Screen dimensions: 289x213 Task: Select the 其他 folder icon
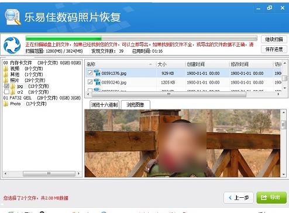pos(6,74)
